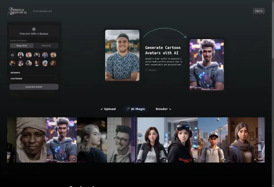The height and width of the screenshot is (187, 274).
Task: Click the Render refresh icon under the description
Action: 146,70
